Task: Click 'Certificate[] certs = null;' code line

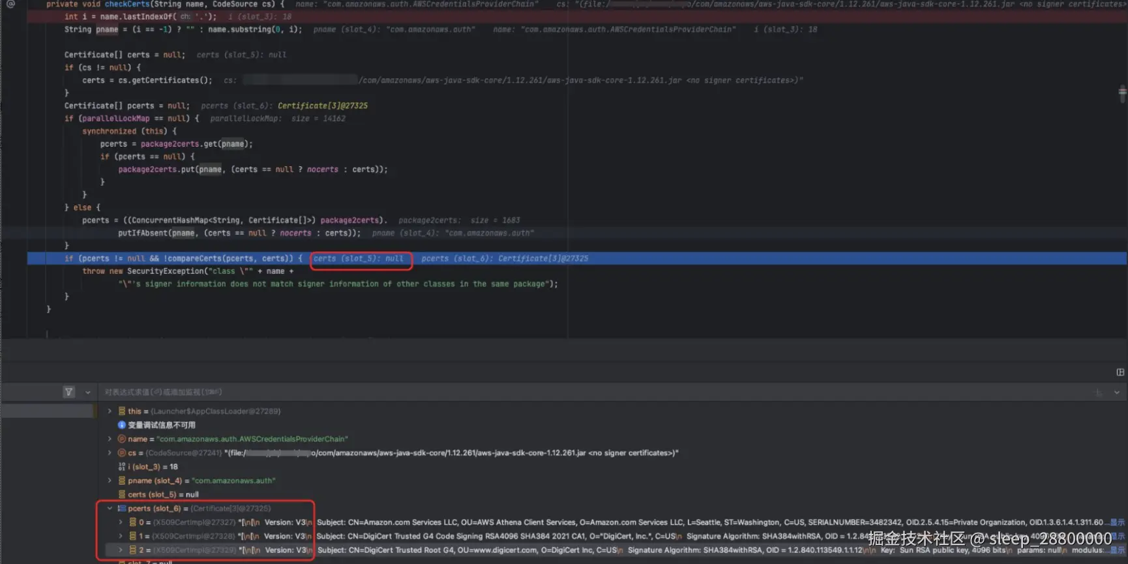Action: [x=125, y=55]
